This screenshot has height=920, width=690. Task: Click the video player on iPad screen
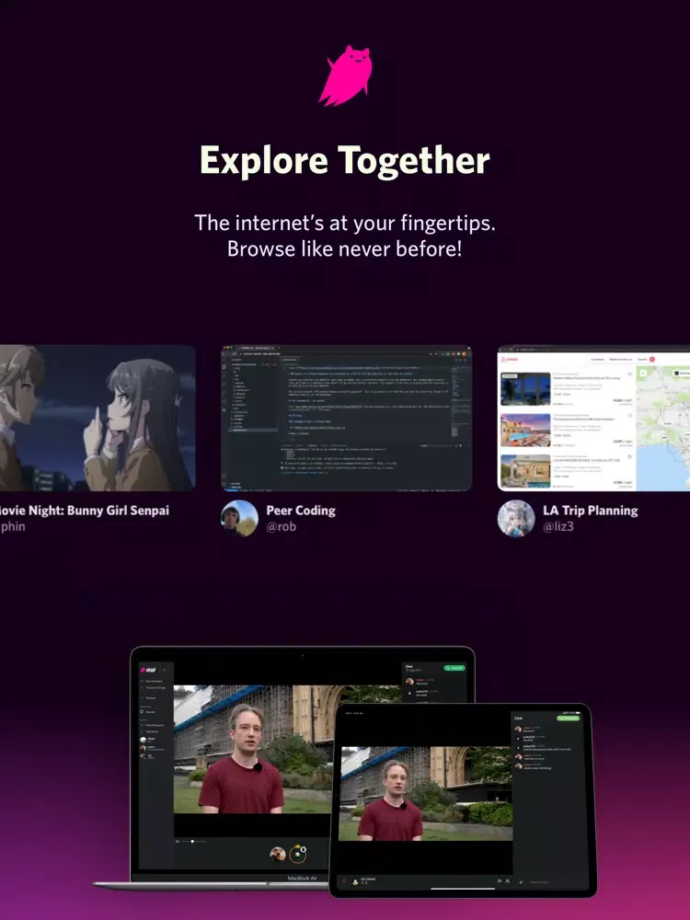pyautogui.click(x=425, y=793)
